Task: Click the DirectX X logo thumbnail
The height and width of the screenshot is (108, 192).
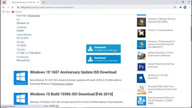Action: 141,33
